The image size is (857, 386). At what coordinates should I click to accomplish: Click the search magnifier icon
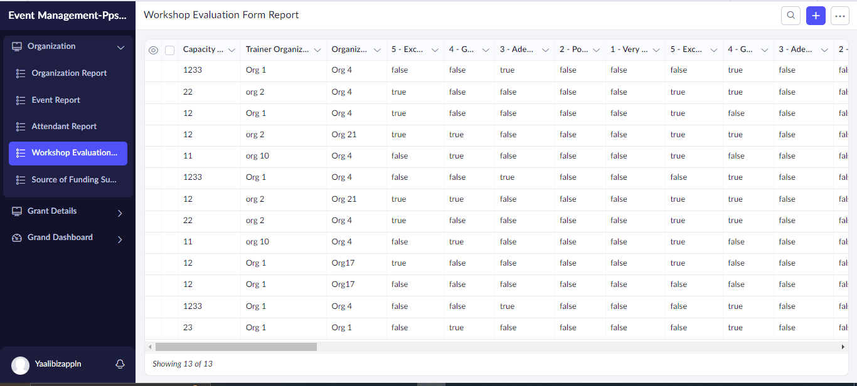(790, 16)
